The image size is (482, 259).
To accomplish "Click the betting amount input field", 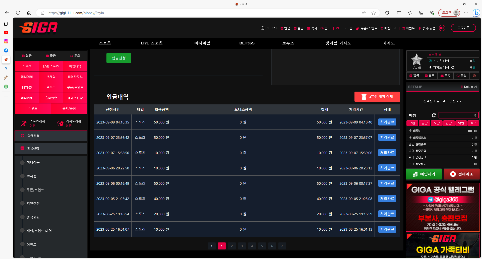I will pyautogui.click(x=458, y=115).
